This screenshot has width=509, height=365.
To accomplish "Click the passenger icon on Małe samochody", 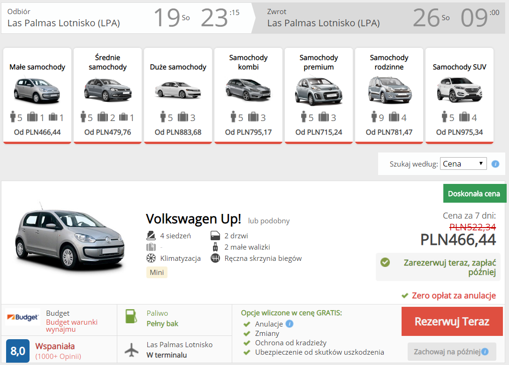I will pos(13,116).
